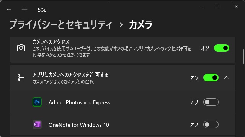Click the list icon beside アプリにカメラへのアクセスを許可する
This screenshot has height=137, width=245.
click(21, 78)
